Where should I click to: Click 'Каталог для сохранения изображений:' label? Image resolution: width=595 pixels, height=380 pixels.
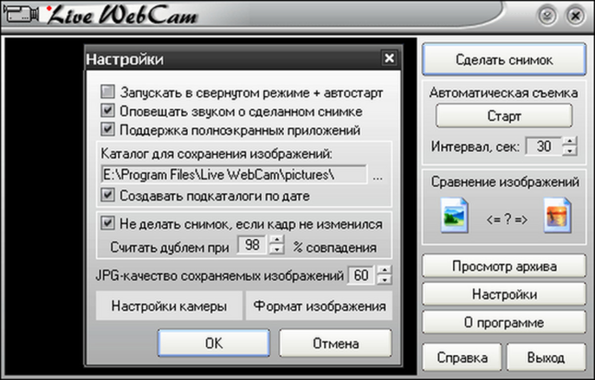[217, 153]
